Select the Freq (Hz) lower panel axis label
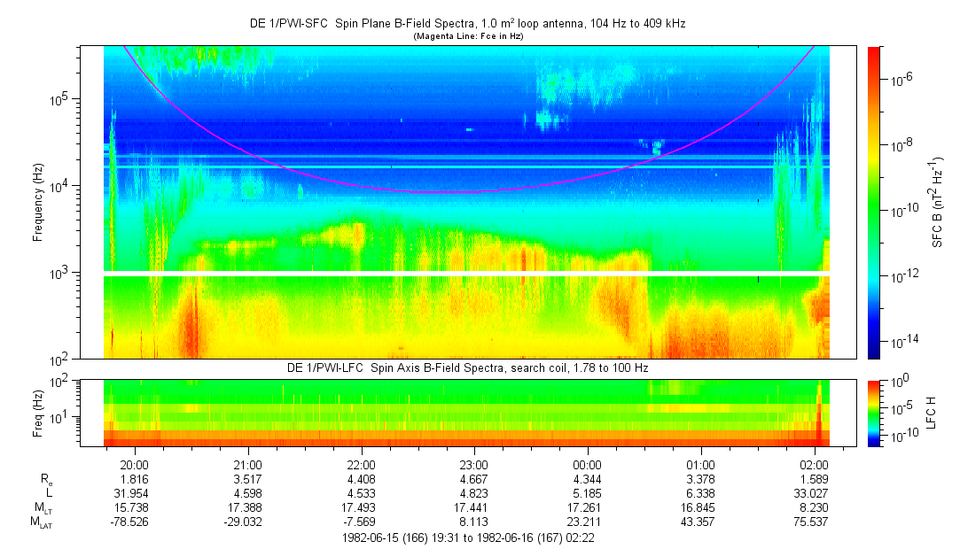The height and width of the screenshot is (549, 960). point(38,413)
